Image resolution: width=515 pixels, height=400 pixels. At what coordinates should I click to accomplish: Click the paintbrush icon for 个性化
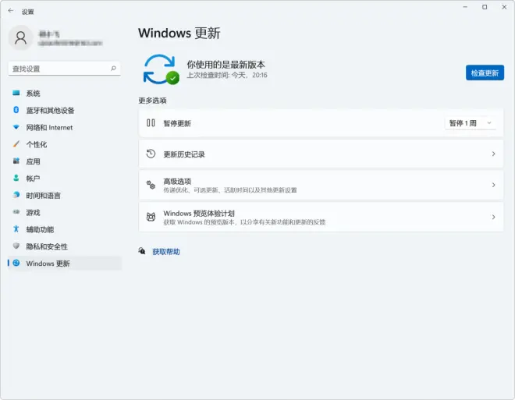[x=16, y=144]
